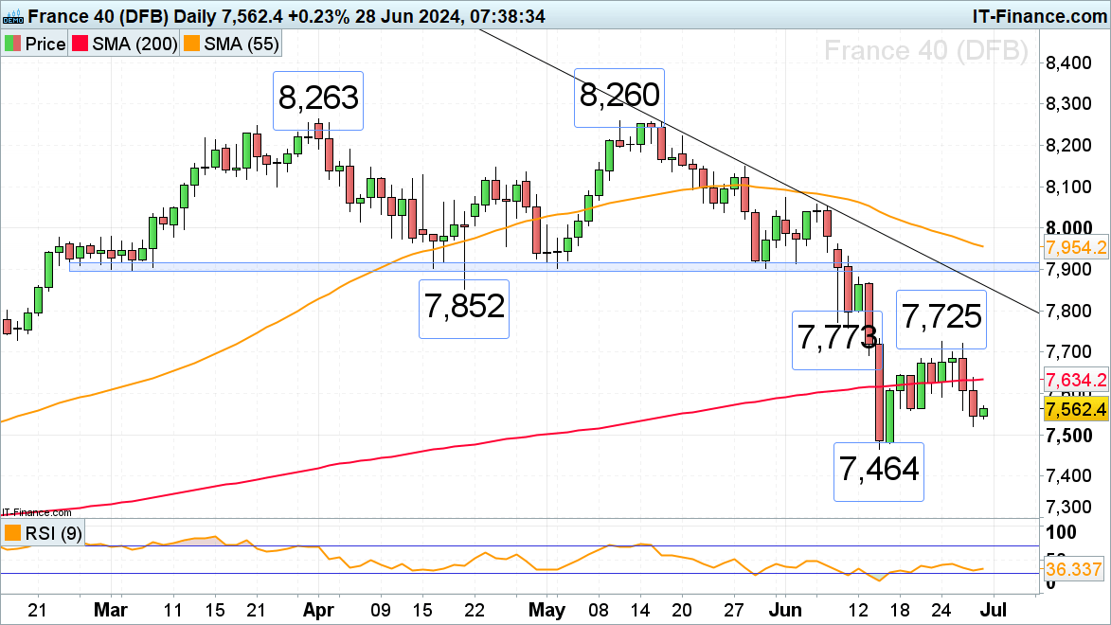Click the 36.337 RSI value tag
The width and height of the screenshot is (1111, 625).
pyautogui.click(x=1077, y=568)
